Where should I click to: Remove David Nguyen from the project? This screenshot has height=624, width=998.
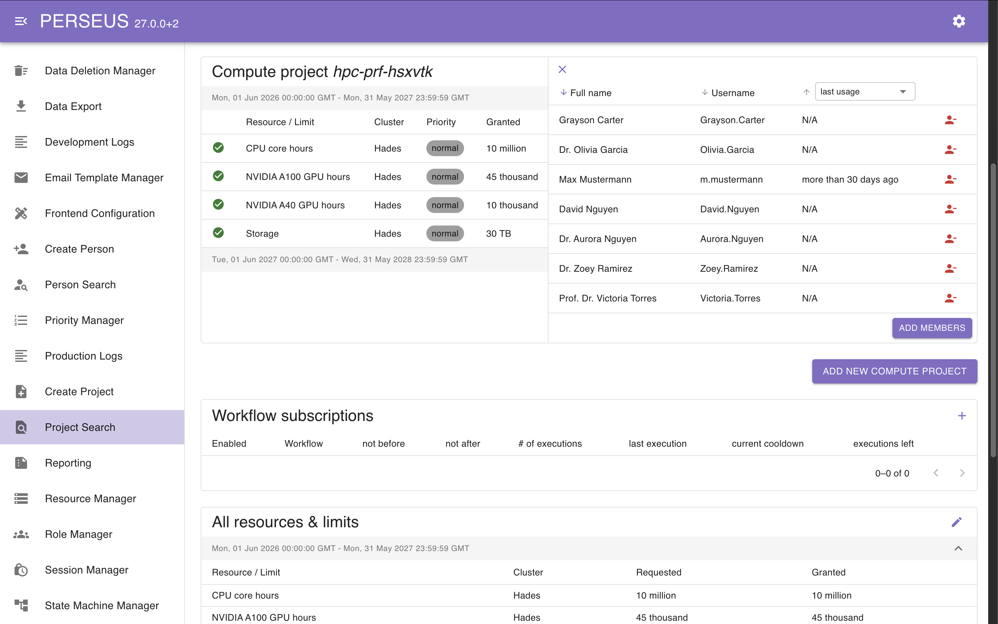pos(950,209)
